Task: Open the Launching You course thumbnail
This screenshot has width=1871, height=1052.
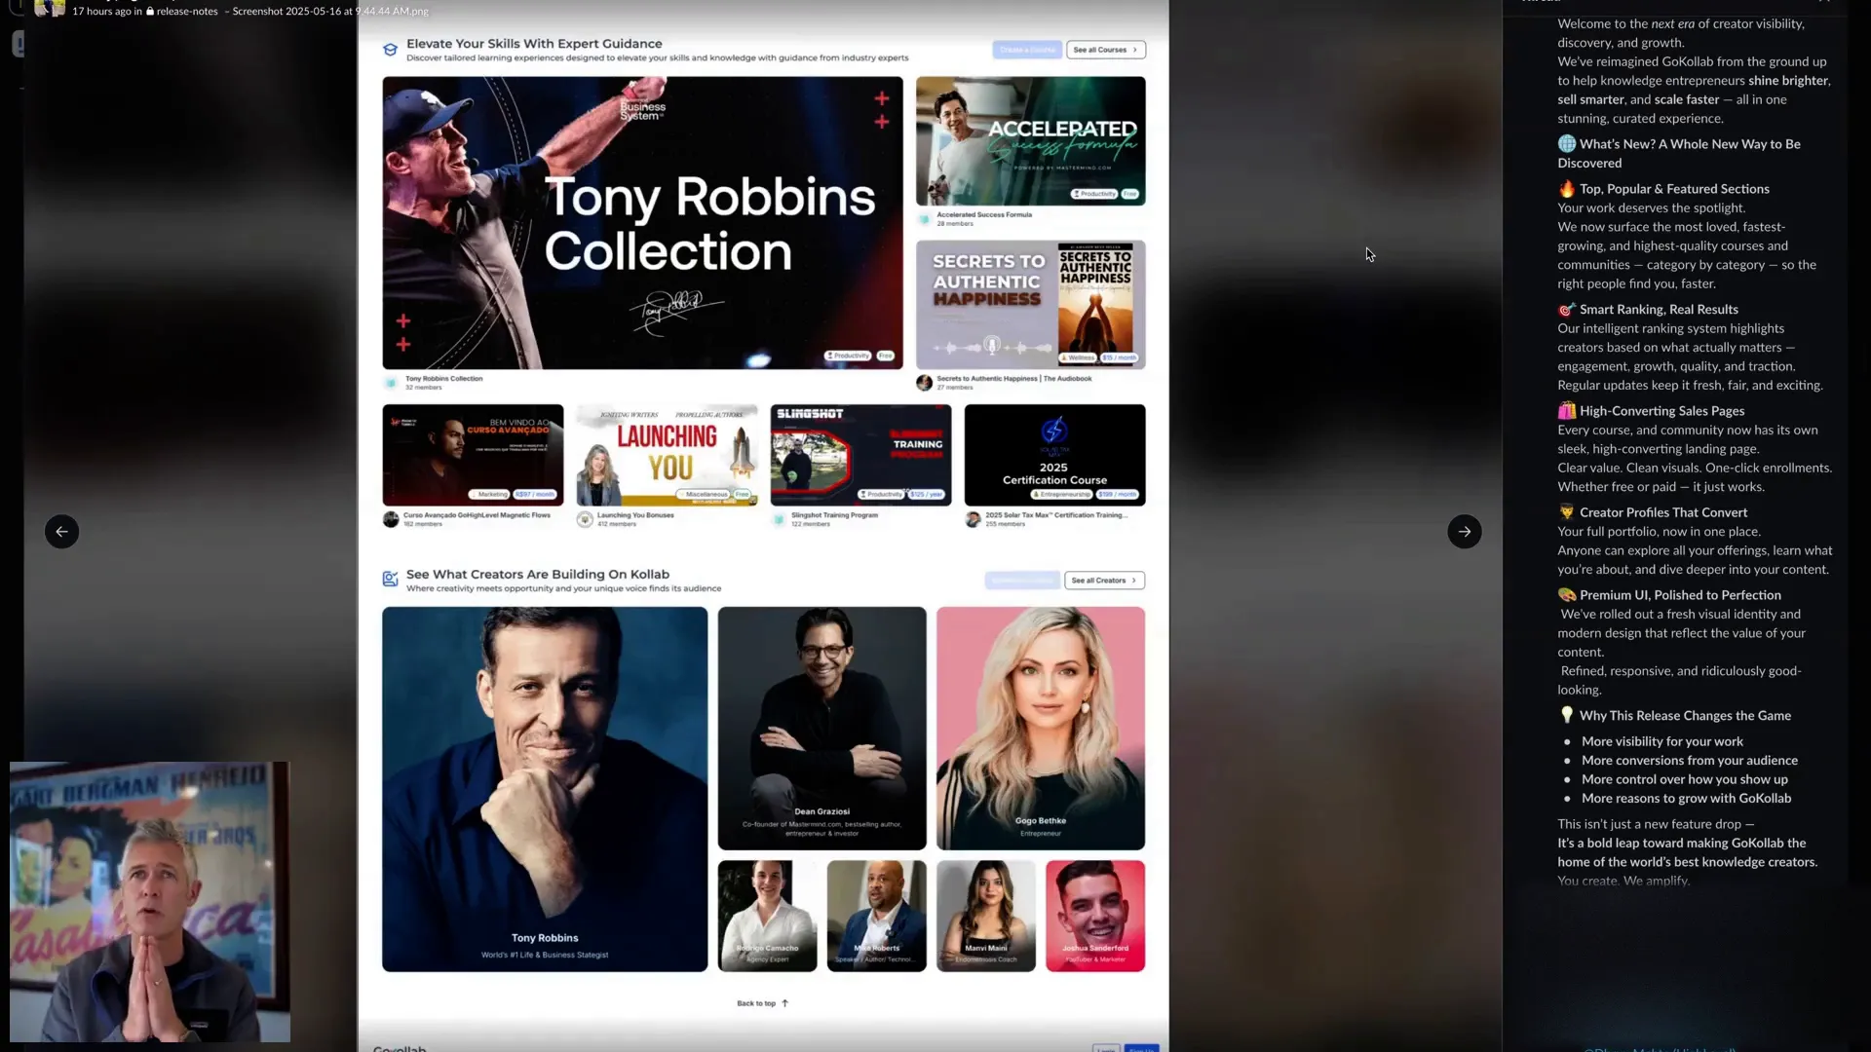Action: [667, 455]
